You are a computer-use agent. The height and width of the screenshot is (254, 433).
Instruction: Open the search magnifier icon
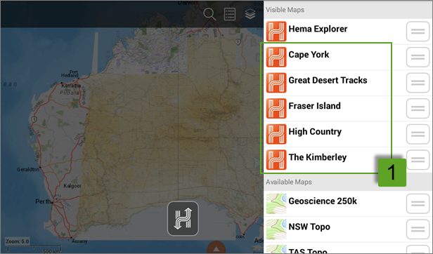click(209, 14)
